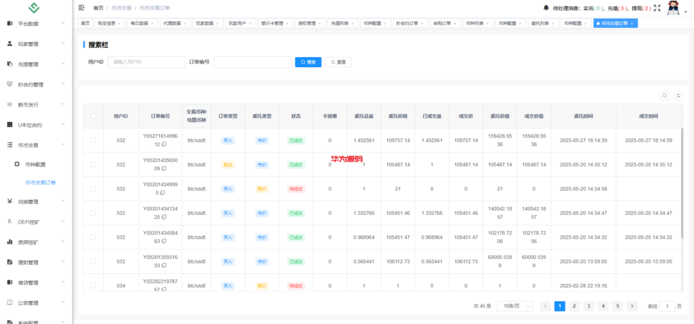Click the 首页 breadcrumb link
The height and width of the screenshot is (324, 694).
pos(98,8)
